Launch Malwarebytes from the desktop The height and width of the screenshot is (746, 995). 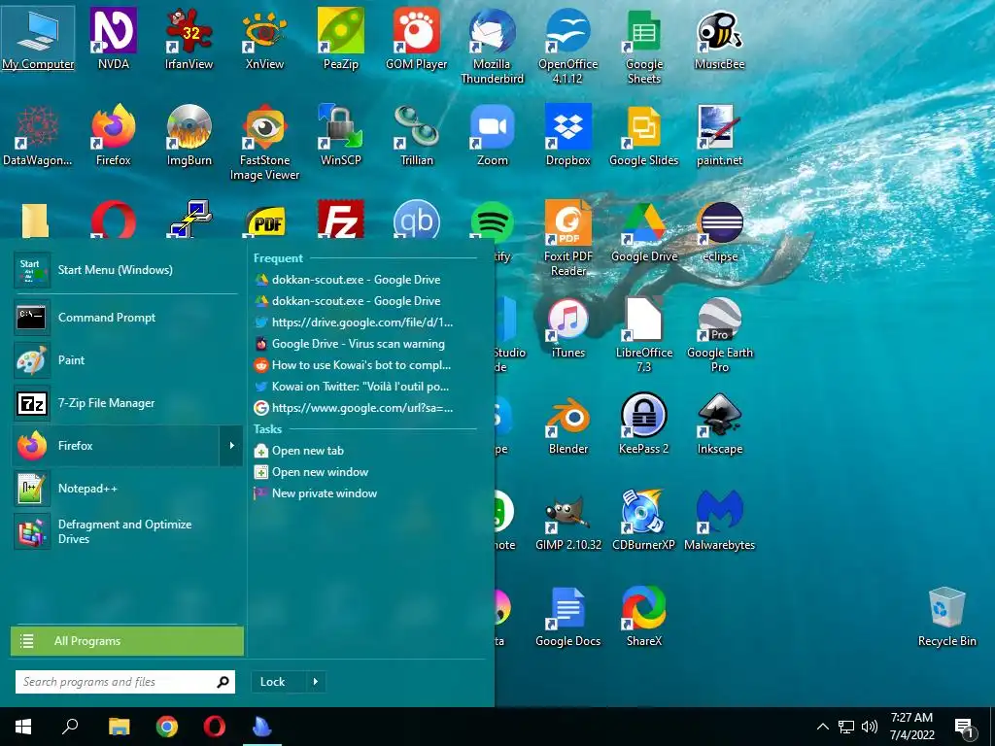[x=720, y=521]
